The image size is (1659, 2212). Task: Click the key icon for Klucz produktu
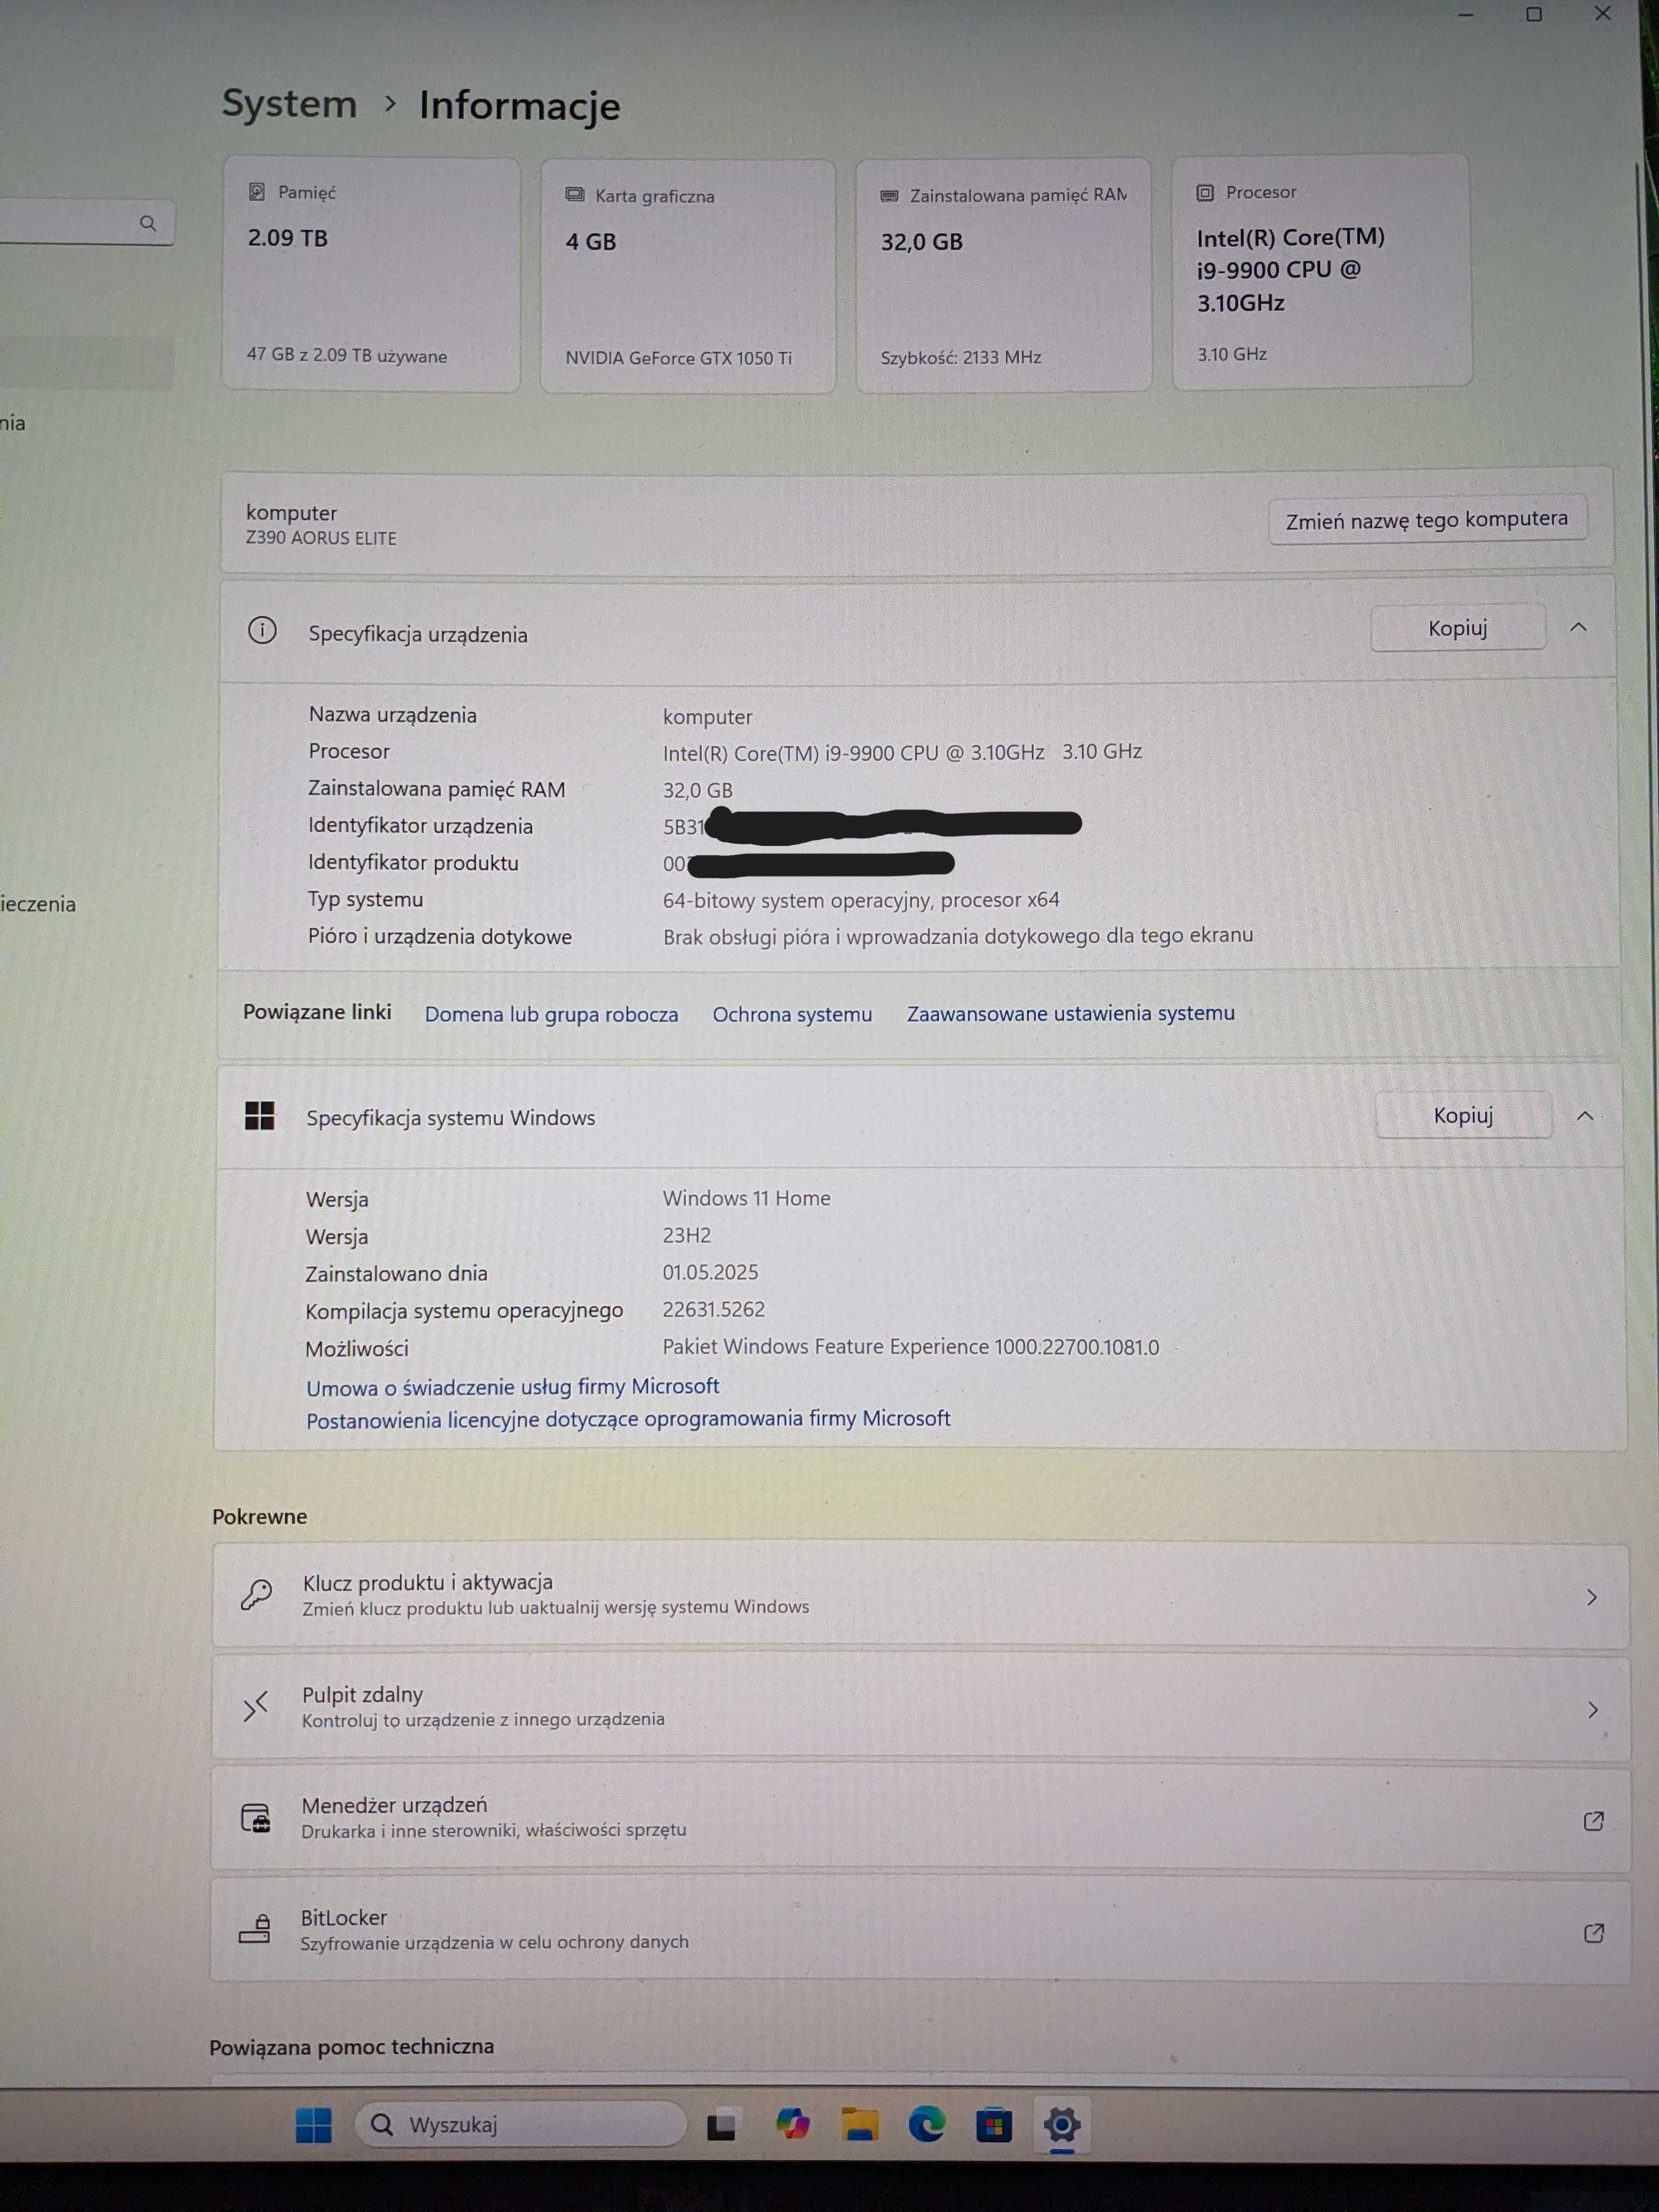256,1594
